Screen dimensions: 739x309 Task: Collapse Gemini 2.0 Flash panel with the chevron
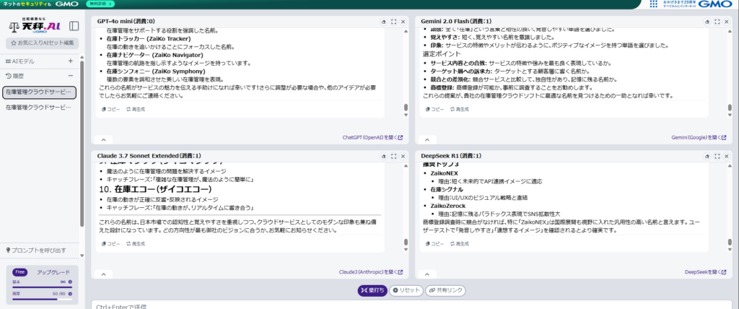tap(427, 139)
